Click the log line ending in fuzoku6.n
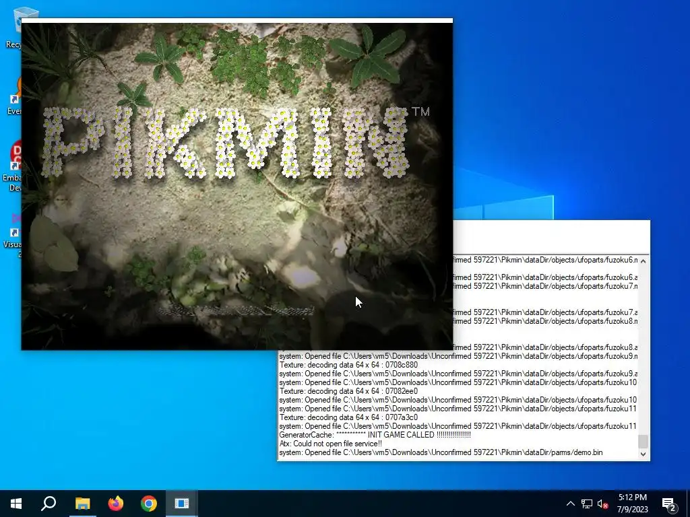The image size is (690, 517). coord(545,260)
